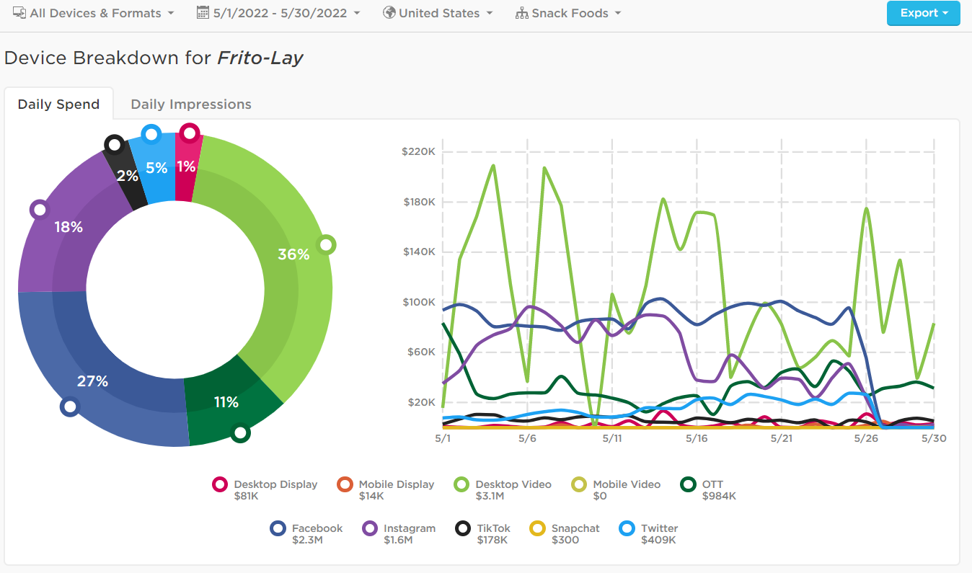Click the Mobile Display $14K spend value
972x573 pixels.
(x=371, y=496)
